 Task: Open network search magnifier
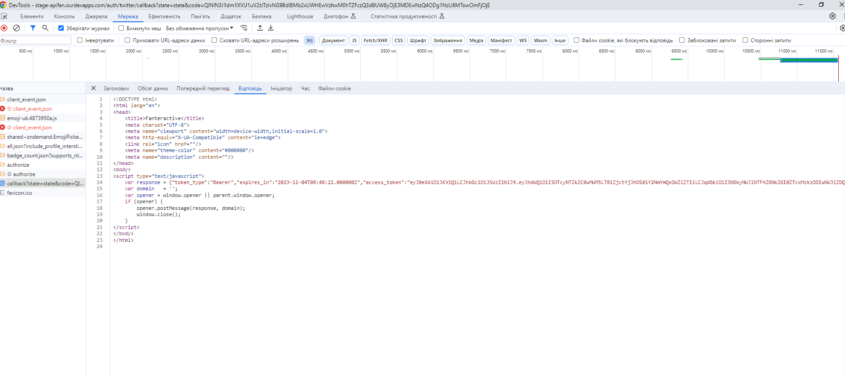(x=45, y=28)
